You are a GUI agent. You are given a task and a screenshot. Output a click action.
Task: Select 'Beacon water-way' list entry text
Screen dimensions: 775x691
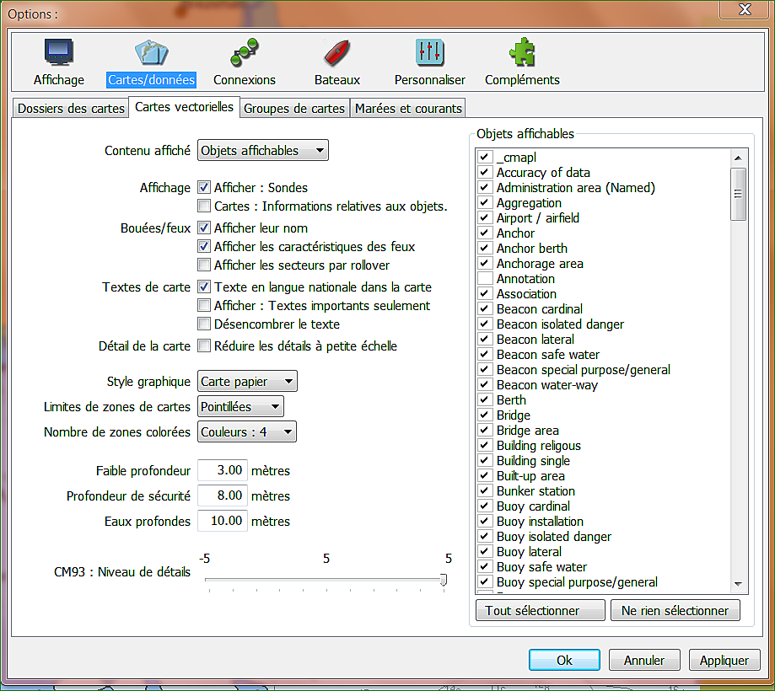click(x=547, y=385)
